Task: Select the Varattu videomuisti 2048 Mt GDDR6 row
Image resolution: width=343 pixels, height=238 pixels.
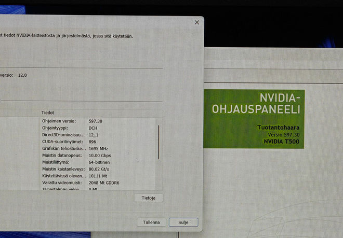Action: pyautogui.click(x=98, y=183)
